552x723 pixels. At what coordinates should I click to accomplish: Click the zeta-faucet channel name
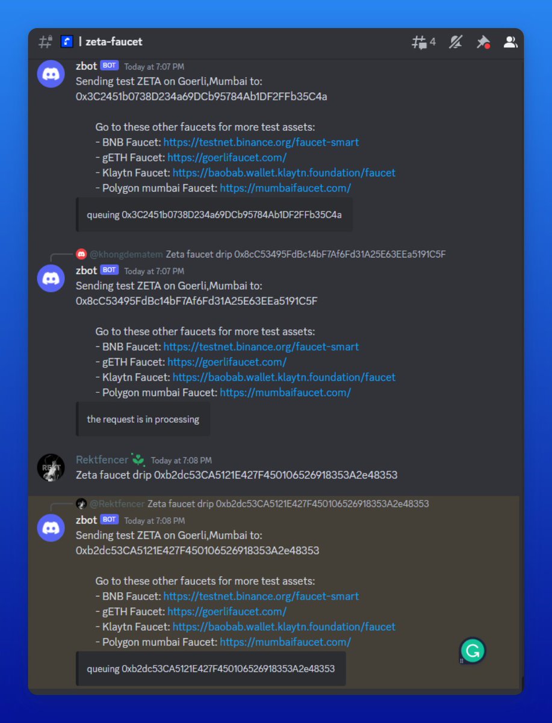pyautogui.click(x=114, y=42)
